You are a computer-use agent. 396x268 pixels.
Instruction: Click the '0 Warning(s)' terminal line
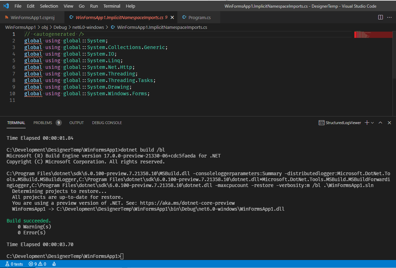tap(34, 227)
